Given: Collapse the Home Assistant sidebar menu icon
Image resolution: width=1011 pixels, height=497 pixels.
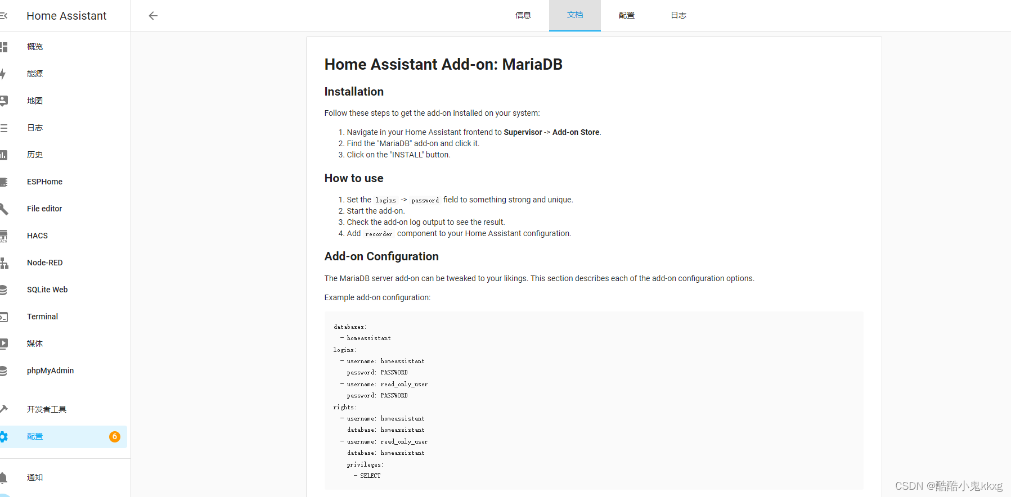Looking at the screenshot, I should click(3, 16).
